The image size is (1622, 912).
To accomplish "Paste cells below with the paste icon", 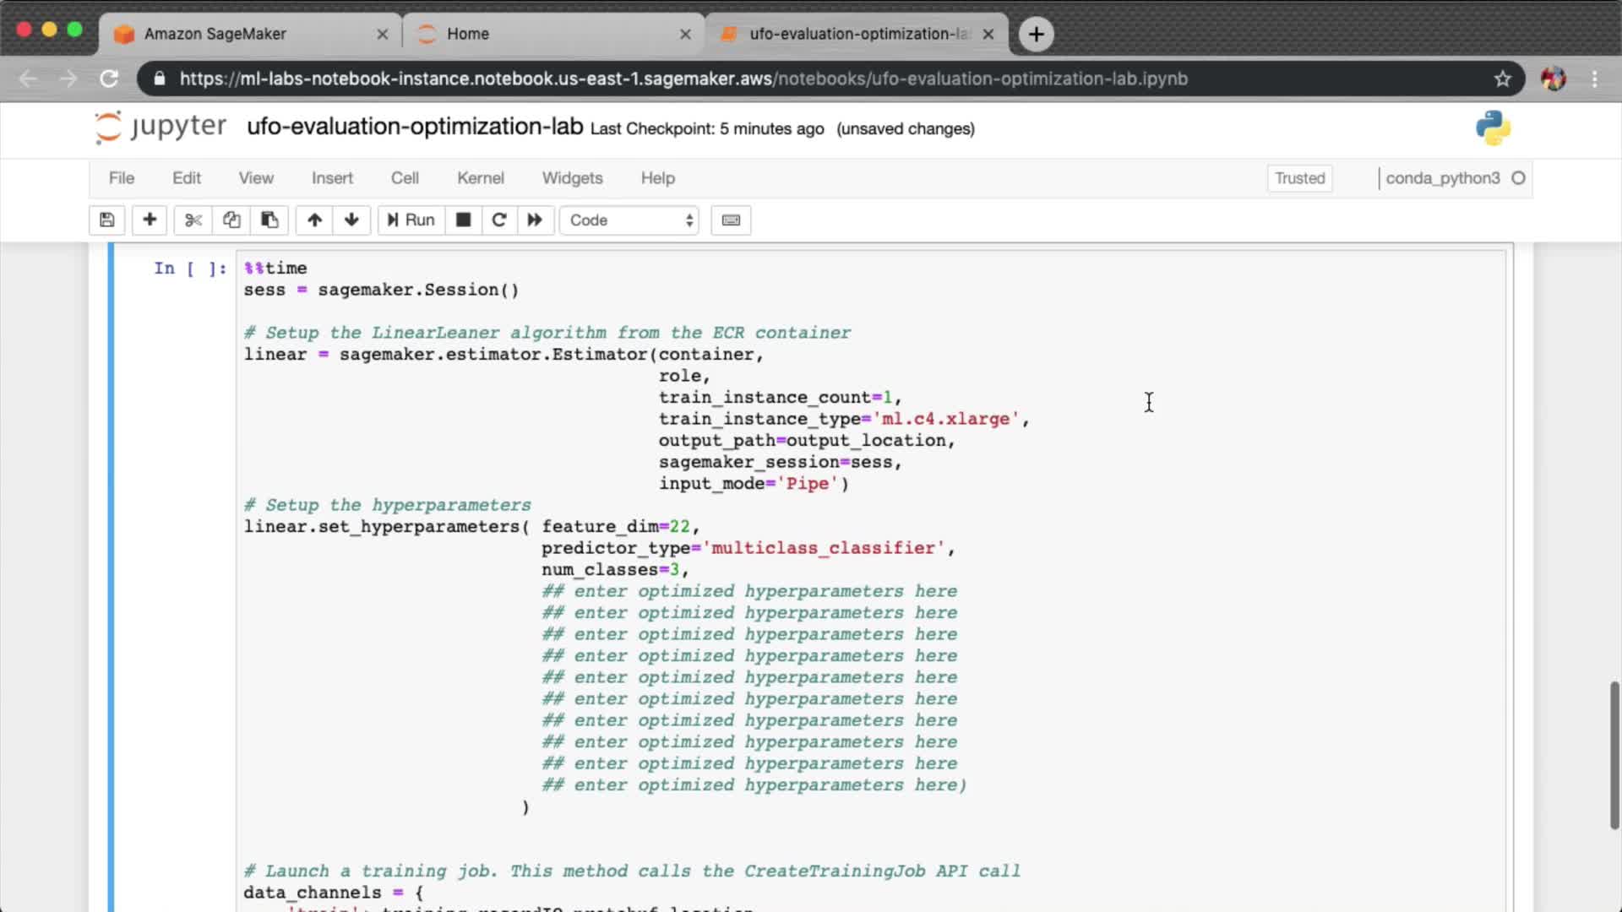I will (x=269, y=220).
